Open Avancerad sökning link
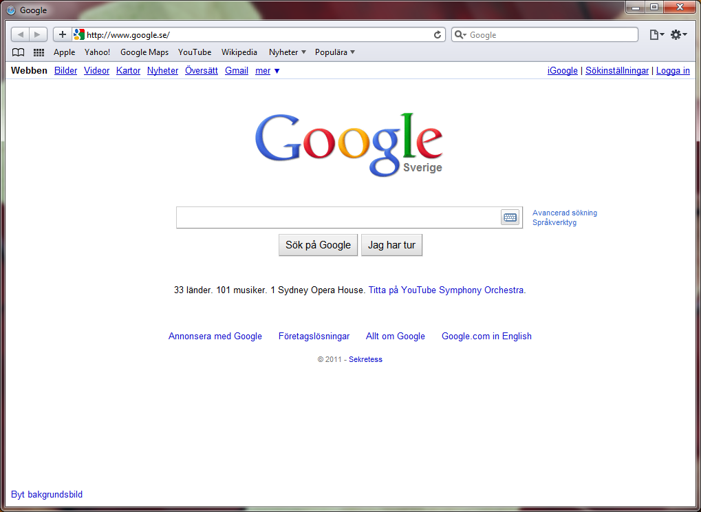Viewport: 701px width, 512px height. tap(565, 213)
